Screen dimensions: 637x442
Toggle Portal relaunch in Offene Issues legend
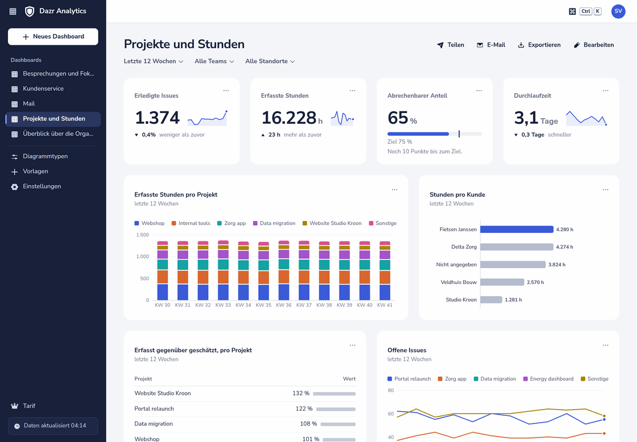tap(409, 379)
